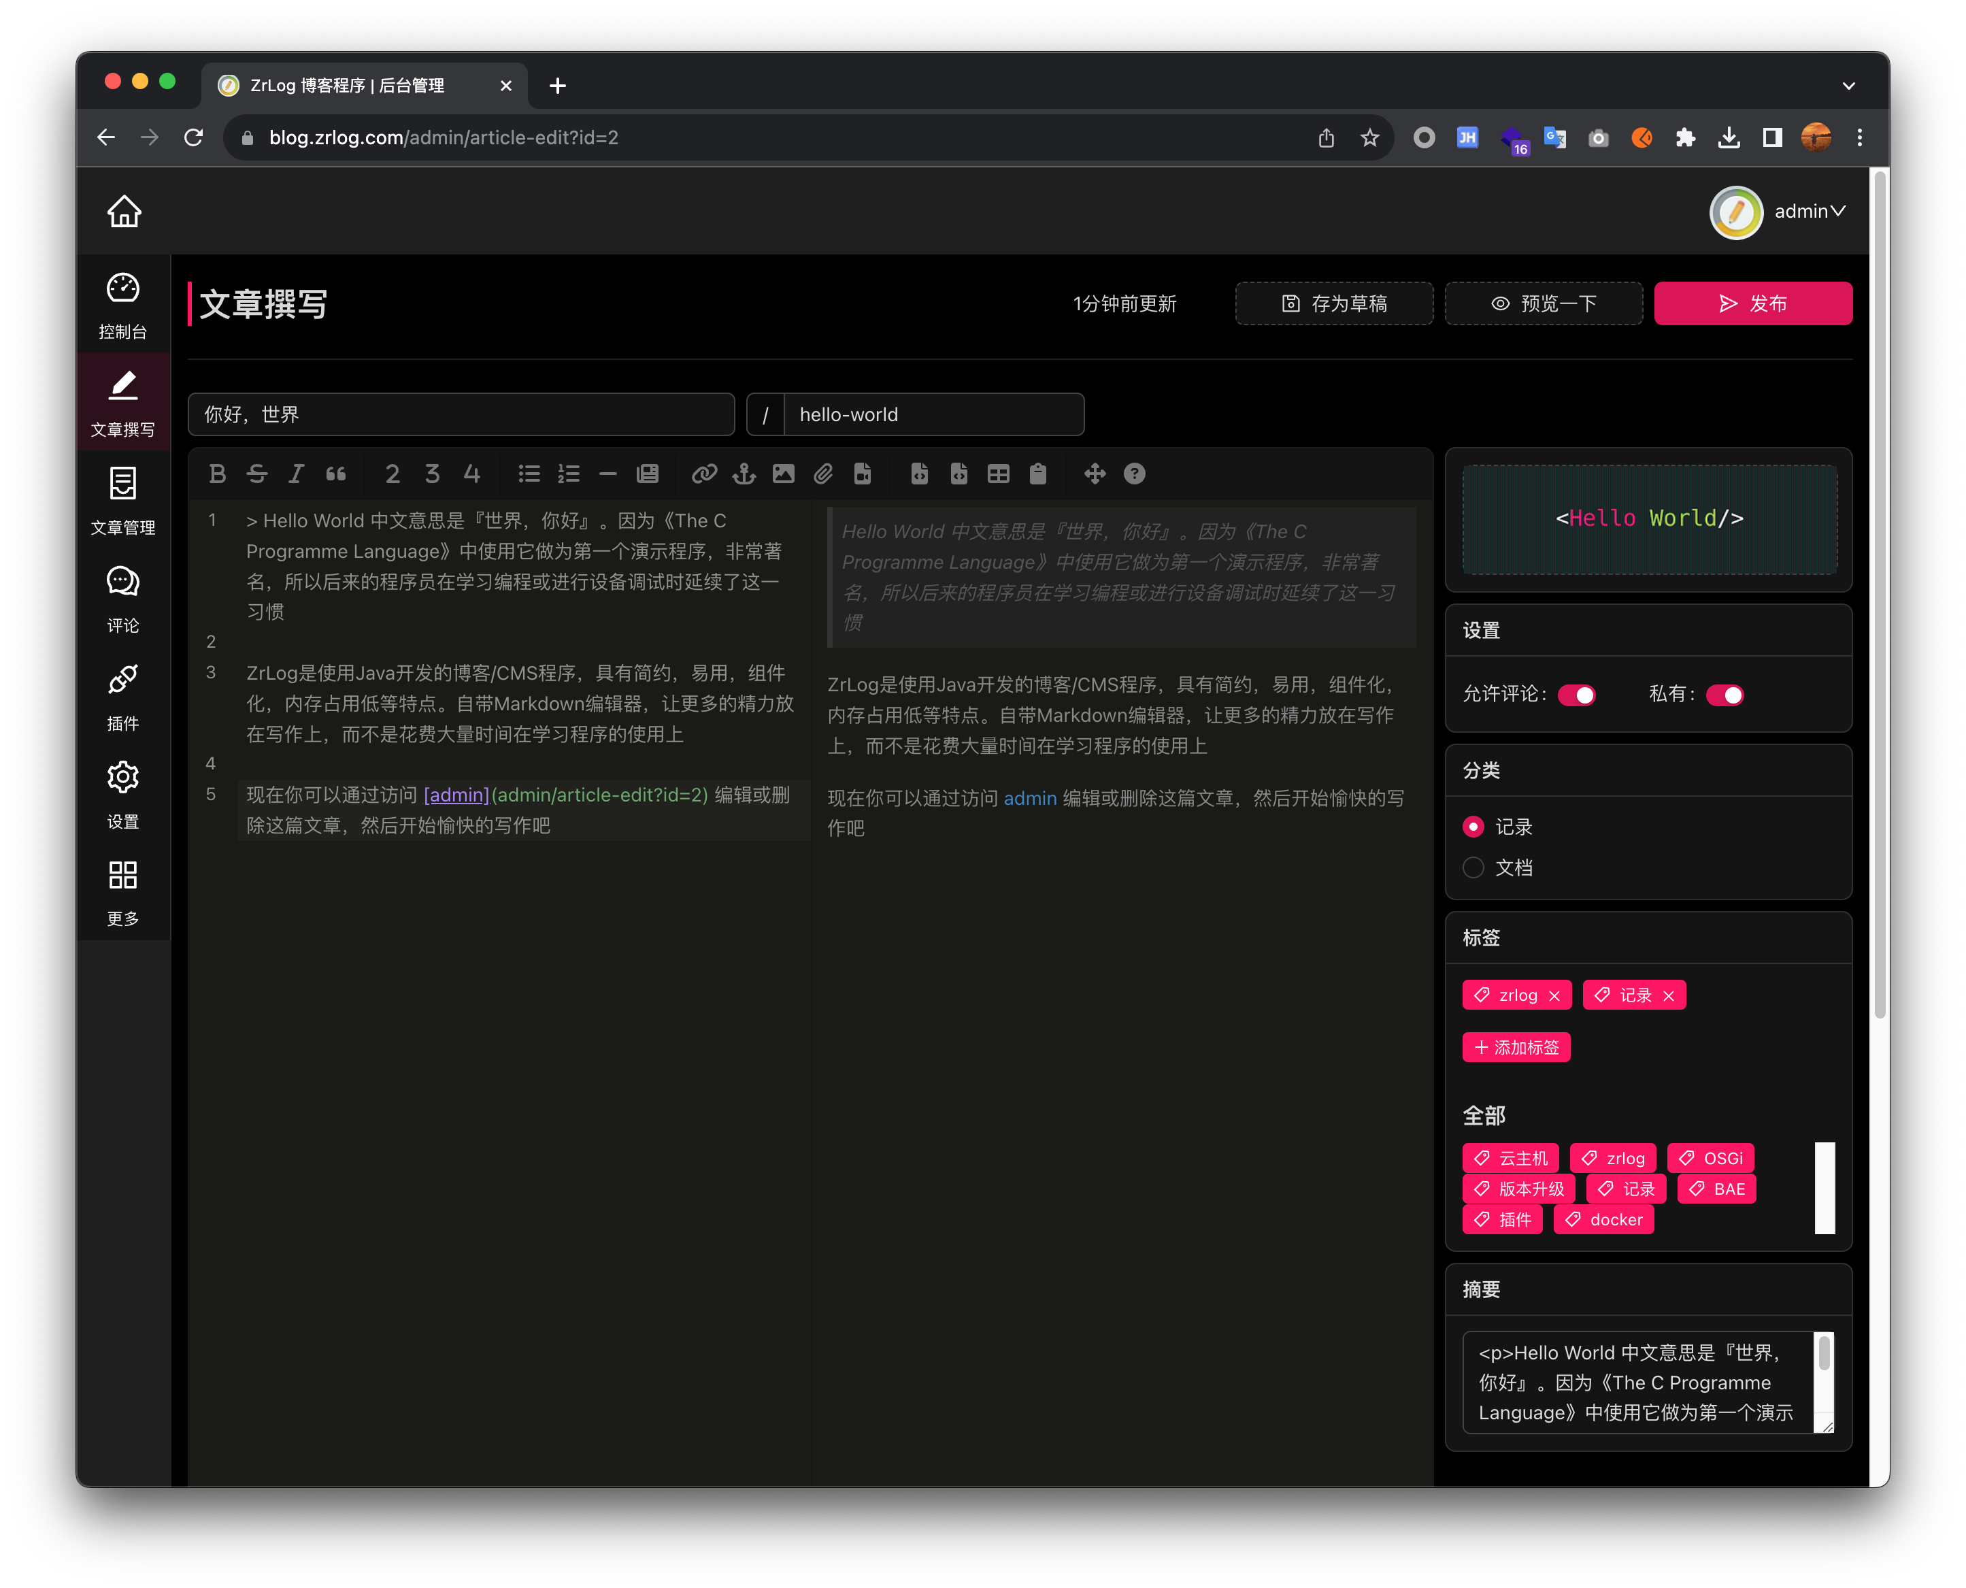Click the 添加标签 button
Image resolution: width=1966 pixels, height=1588 pixels.
[x=1516, y=1048]
